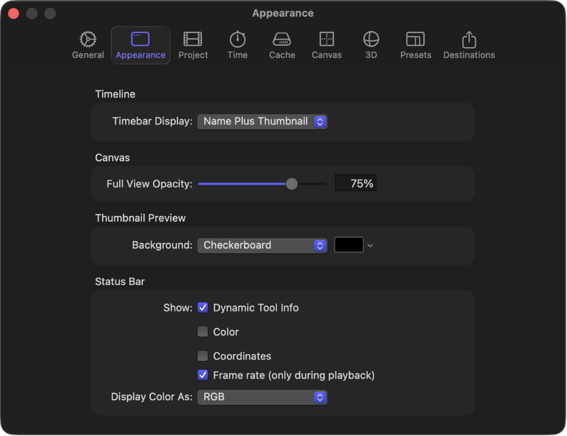Click the Full View Opacity slider handle
This screenshot has width=567, height=436.
[x=291, y=184]
